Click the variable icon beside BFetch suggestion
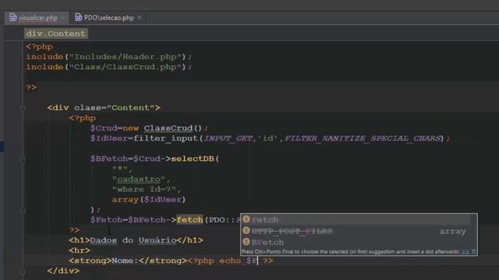Screen dimensions: 499x280 pyautogui.click(x=246, y=242)
